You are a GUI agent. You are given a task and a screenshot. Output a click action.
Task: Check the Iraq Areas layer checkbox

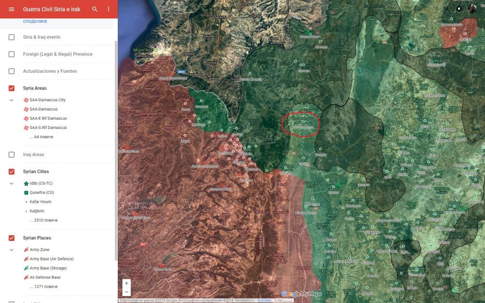pos(12,155)
